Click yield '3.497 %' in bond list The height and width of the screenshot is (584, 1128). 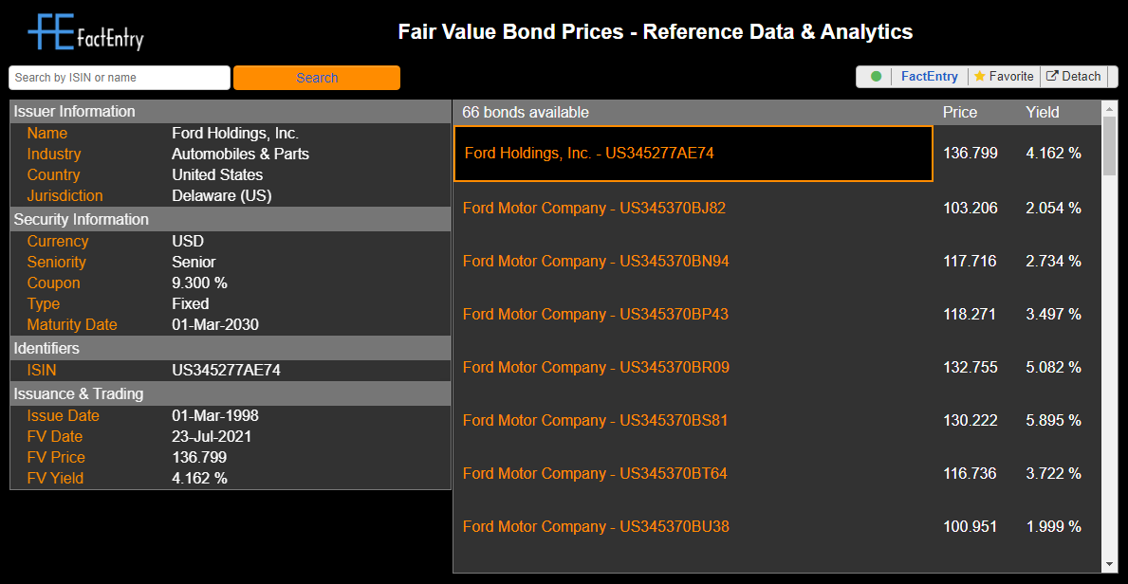click(x=1054, y=315)
